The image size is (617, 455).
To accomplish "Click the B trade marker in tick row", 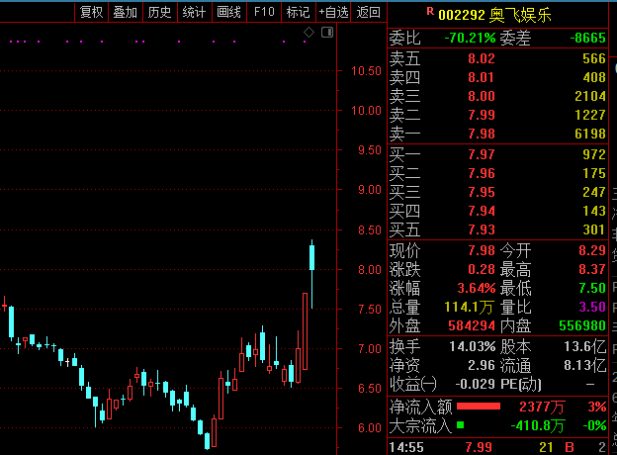I will [x=570, y=447].
